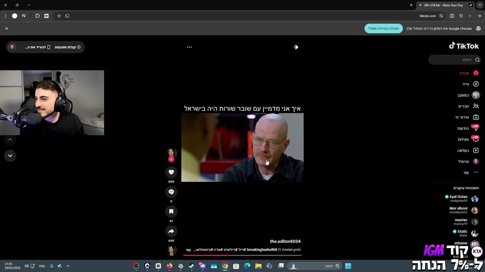Click the install app icon in address bar
Viewport: 485px width, 272px height.
(x=67, y=16)
